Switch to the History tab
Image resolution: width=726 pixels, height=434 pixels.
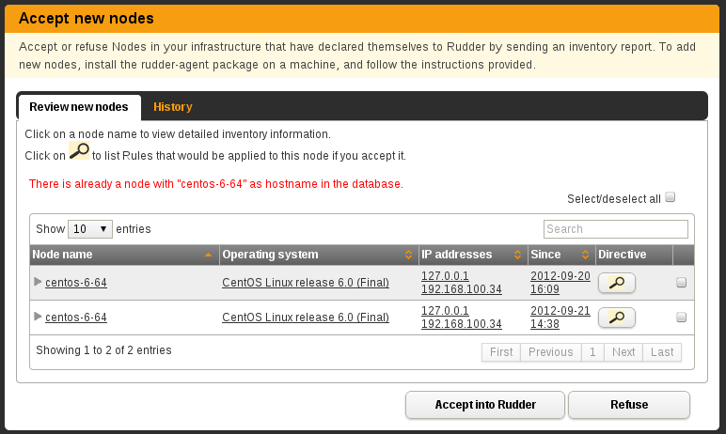pyautogui.click(x=173, y=107)
